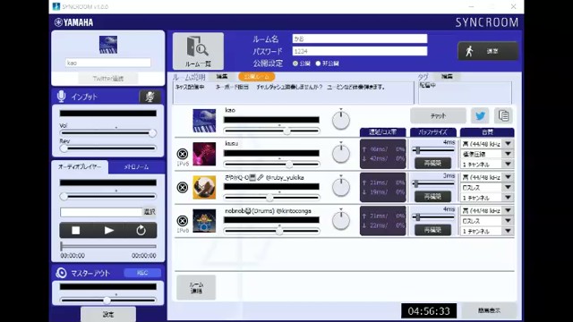
Task: Toggle the REC button in Master Out
Action: [142, 273]
